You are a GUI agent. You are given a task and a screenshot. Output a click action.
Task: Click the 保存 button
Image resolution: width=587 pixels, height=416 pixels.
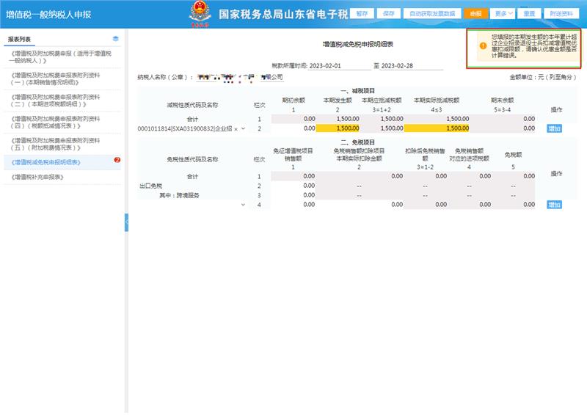(x=389, y=13)
